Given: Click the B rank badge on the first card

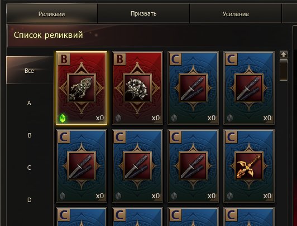Looking at the screenshot, I should click(x=64, y=59).
